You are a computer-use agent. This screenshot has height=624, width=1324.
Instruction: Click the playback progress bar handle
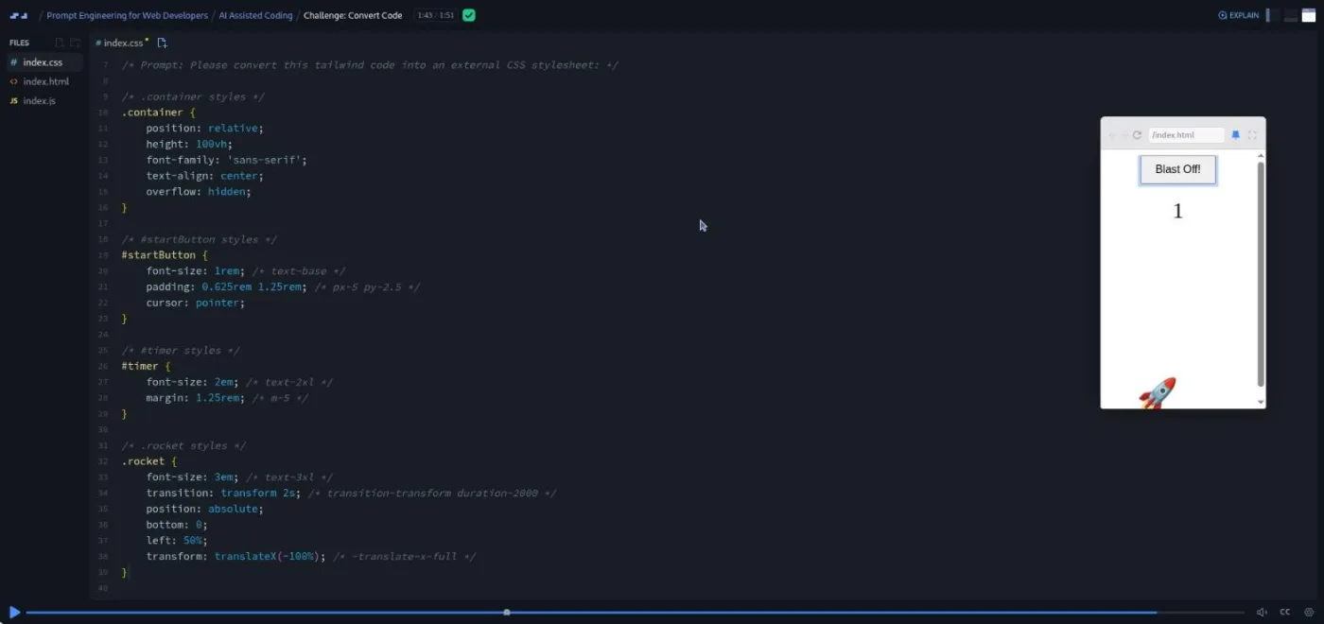coord(507,613)
